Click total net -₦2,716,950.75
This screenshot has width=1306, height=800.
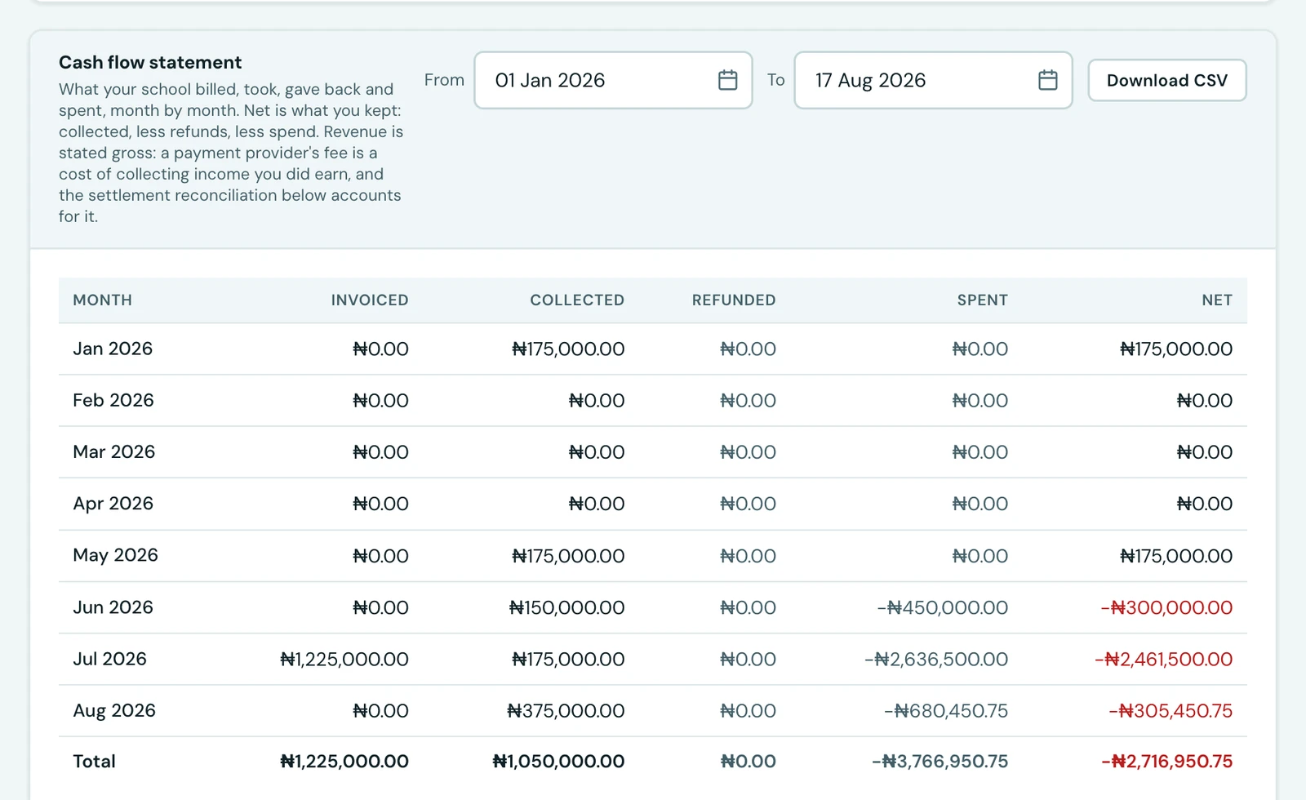(x=1166, y=762)
